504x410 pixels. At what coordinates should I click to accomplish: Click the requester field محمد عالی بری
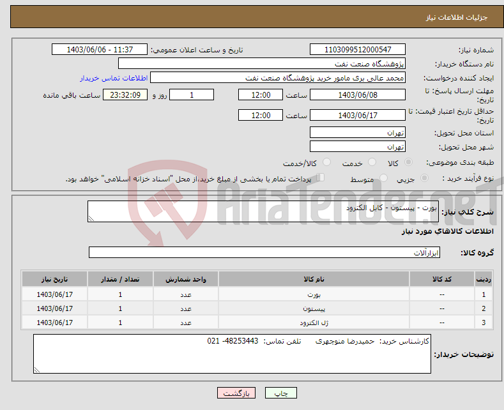(x=278, y=78)
